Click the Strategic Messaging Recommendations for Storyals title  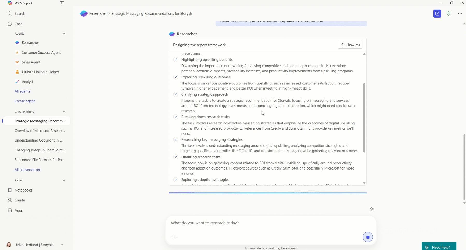[152, 14]
